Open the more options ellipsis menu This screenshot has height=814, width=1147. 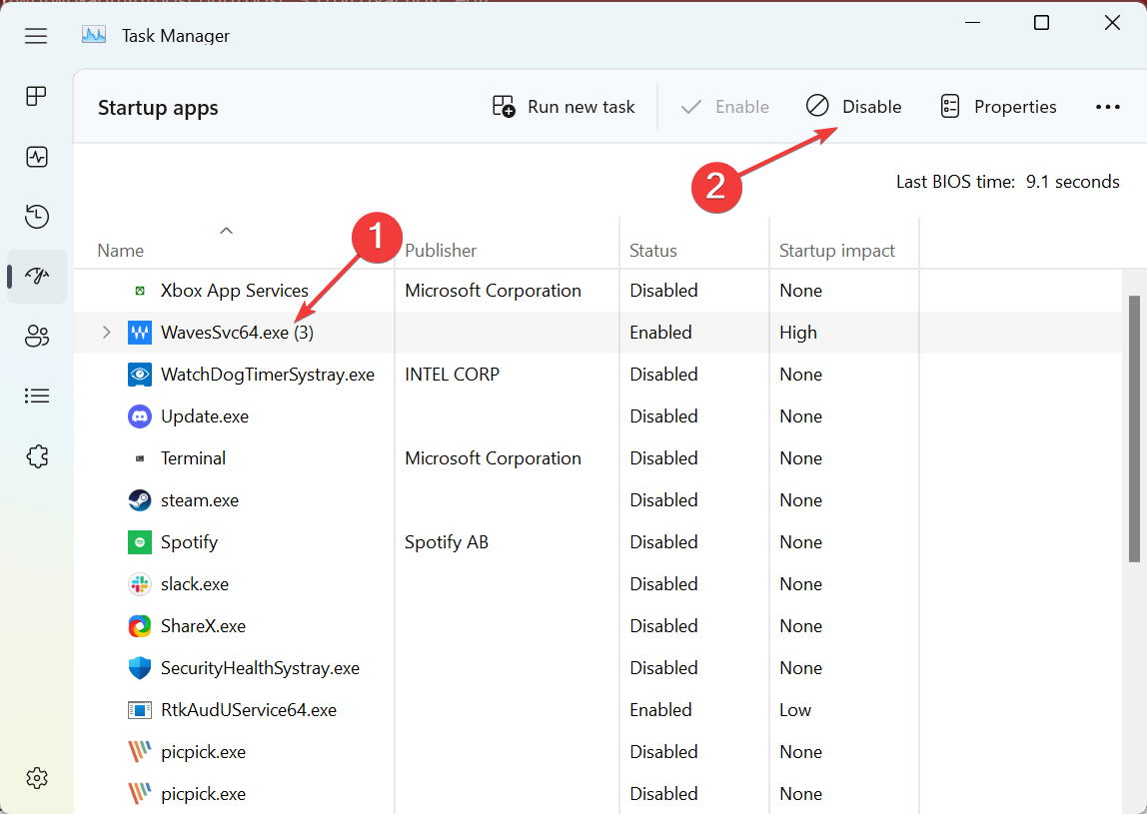(x=1107, y=107)
